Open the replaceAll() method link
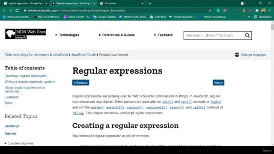274x154 pixels. coord(156,107)
